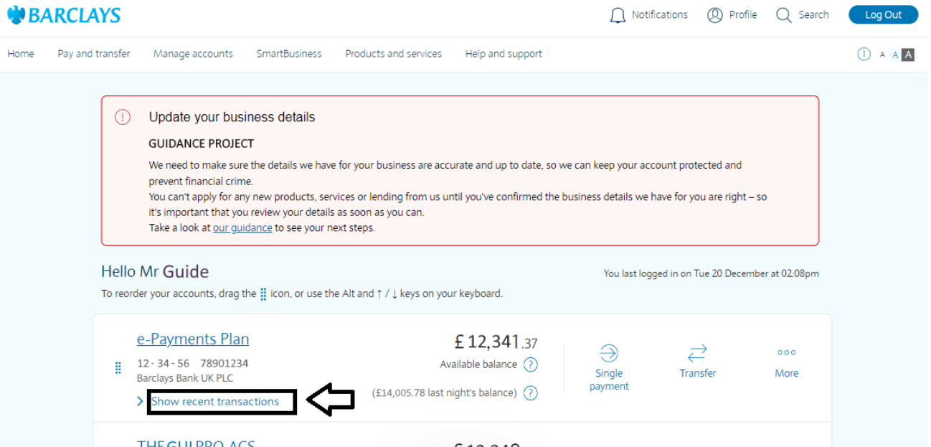Open the e-Payments Plan account
931x447 pixels.
pos(192,339)
